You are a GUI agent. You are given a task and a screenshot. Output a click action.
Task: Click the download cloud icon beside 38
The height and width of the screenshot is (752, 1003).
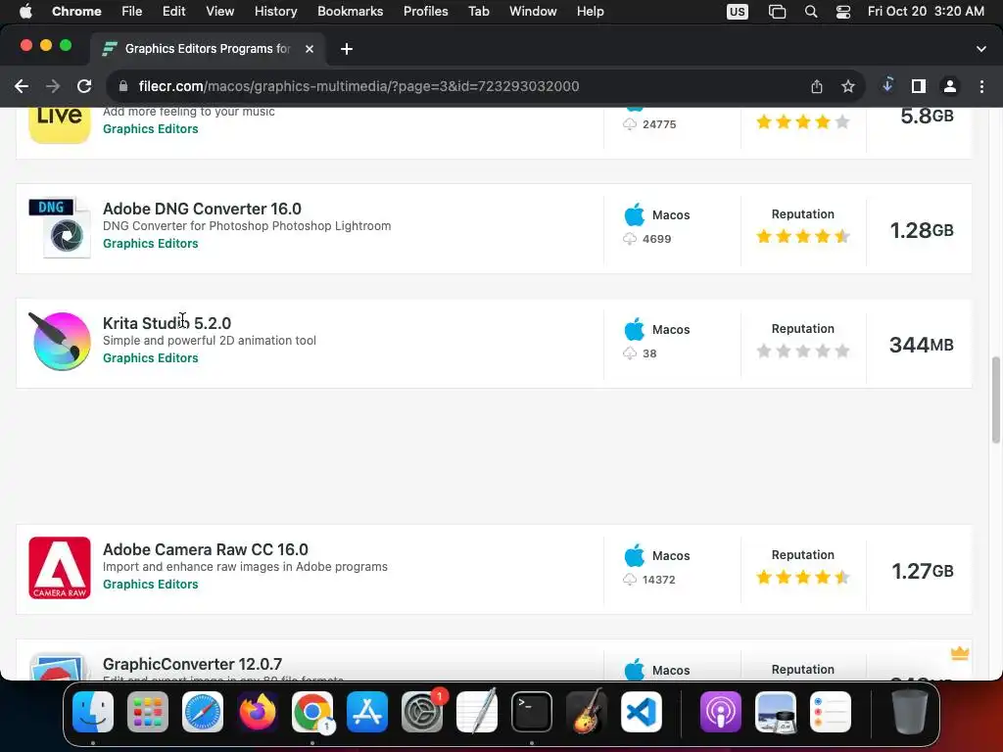[x=630, y=353]
